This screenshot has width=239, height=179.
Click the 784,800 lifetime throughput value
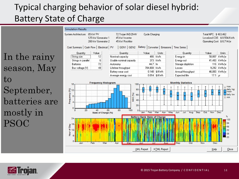click(x=149, y=68)
